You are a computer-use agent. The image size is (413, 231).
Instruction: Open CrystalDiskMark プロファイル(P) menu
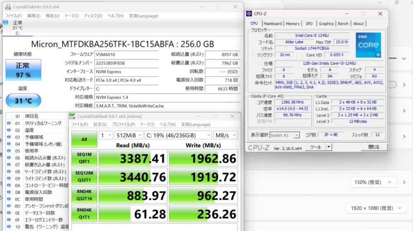point(123,124)
